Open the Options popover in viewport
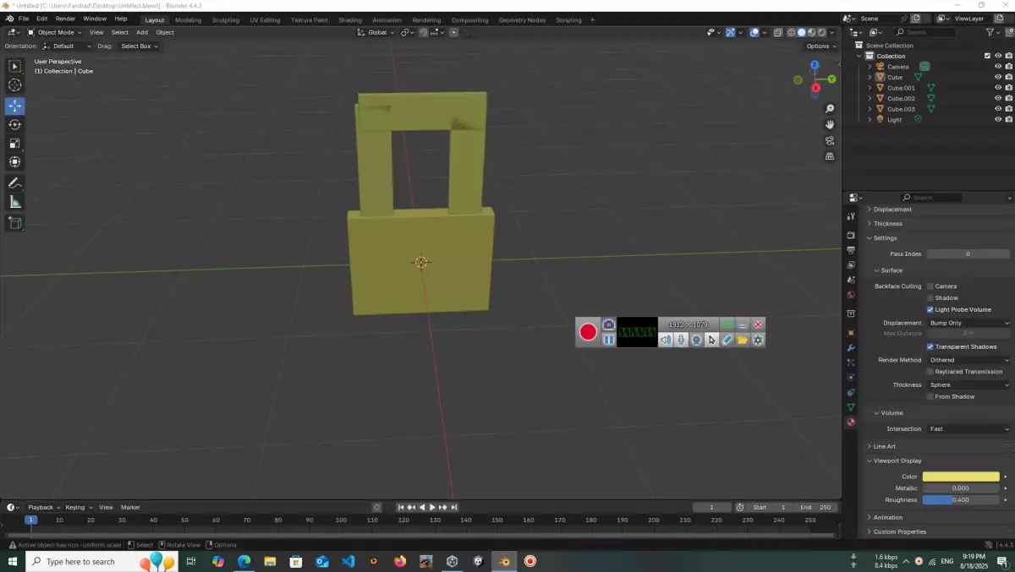The height and width of the screenshot is (572, 1015). tap(820, 46)
